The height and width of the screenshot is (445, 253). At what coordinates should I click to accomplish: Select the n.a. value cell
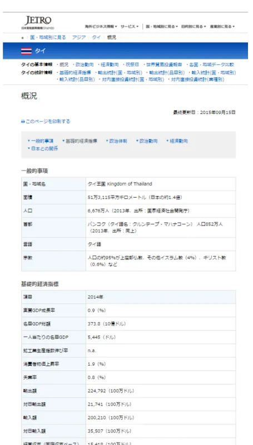pos(161,351)
